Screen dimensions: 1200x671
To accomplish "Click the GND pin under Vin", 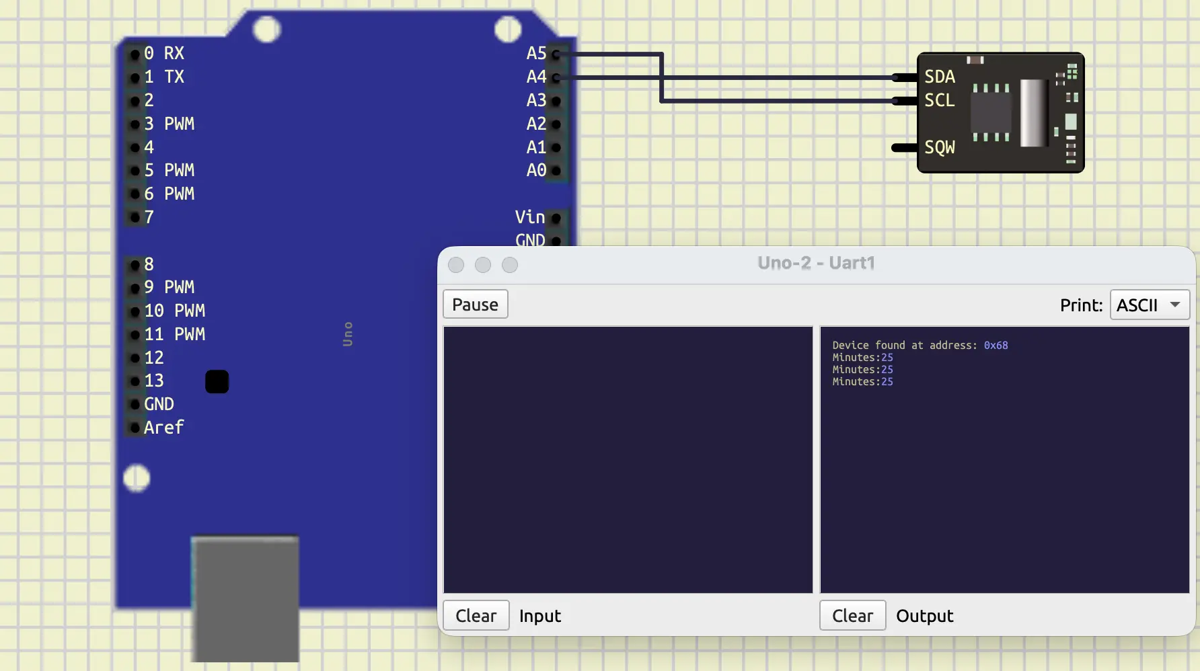I will 556,241.
